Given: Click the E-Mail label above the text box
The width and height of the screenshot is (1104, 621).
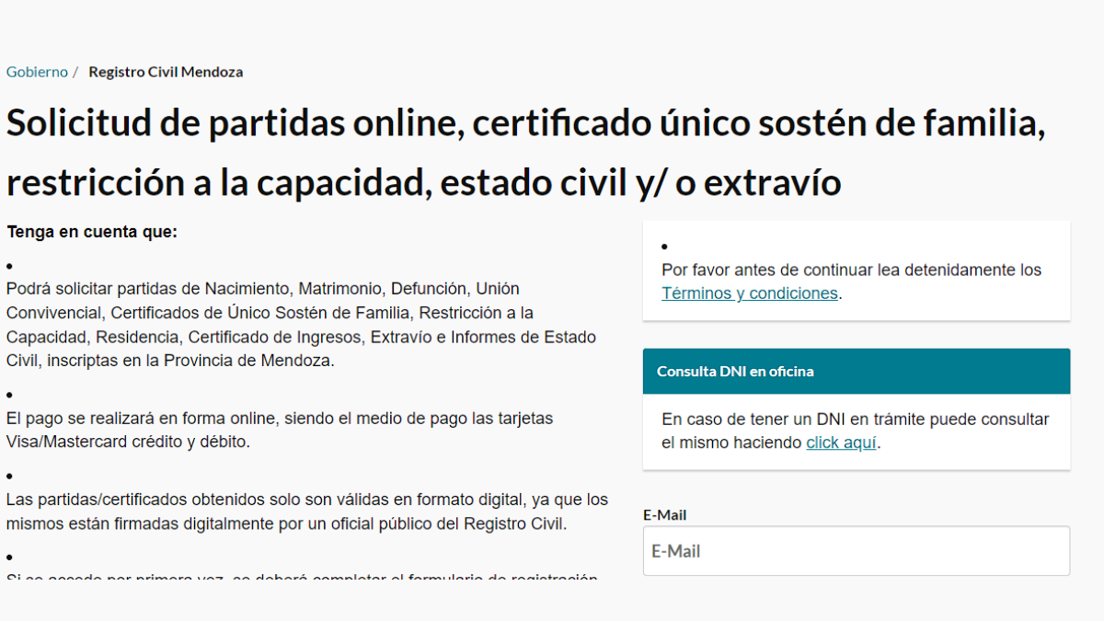Looking at the screenshot, I should coord(664,514).
